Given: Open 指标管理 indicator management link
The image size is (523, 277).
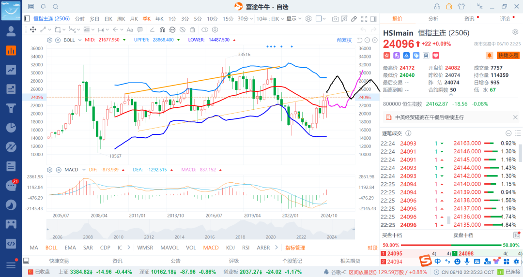Looking at the screenshot, I should [295, 248].
